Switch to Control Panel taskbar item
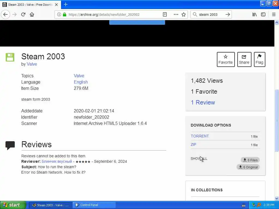279x209 pixels. [x=94, y=205]
